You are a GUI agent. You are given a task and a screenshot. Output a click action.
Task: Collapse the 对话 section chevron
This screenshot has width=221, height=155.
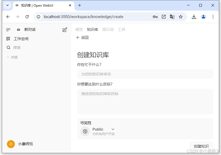[x=8, y=57]
